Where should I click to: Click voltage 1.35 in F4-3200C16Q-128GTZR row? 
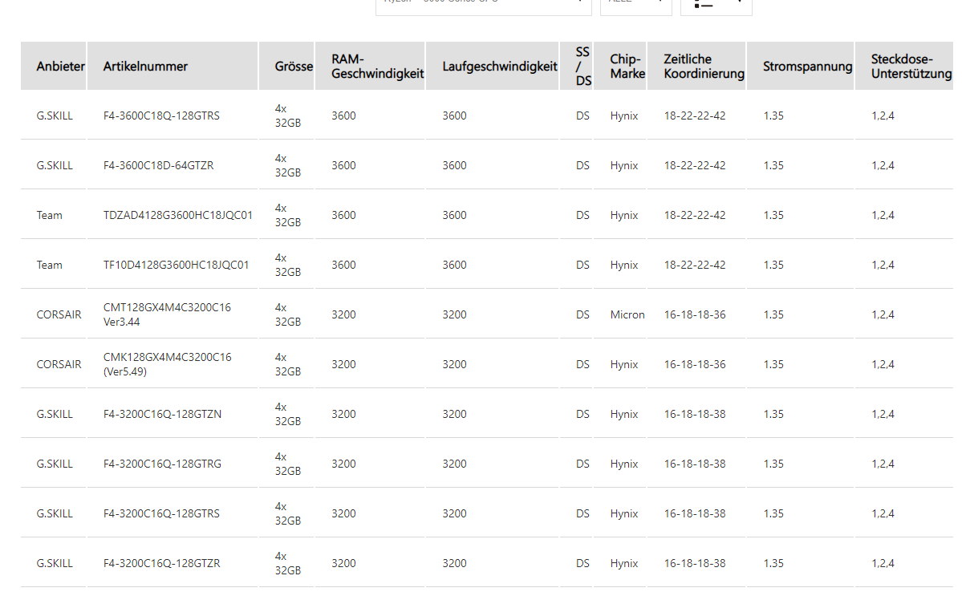pyautogui.click(x=773, y=563)
